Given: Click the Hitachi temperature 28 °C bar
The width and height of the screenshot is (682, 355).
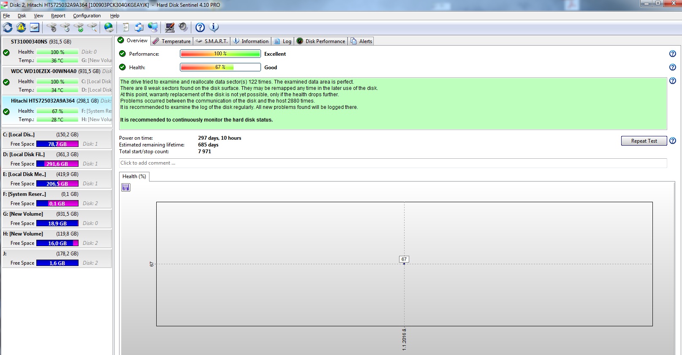Looking at the screenshot, I should 57,119.
